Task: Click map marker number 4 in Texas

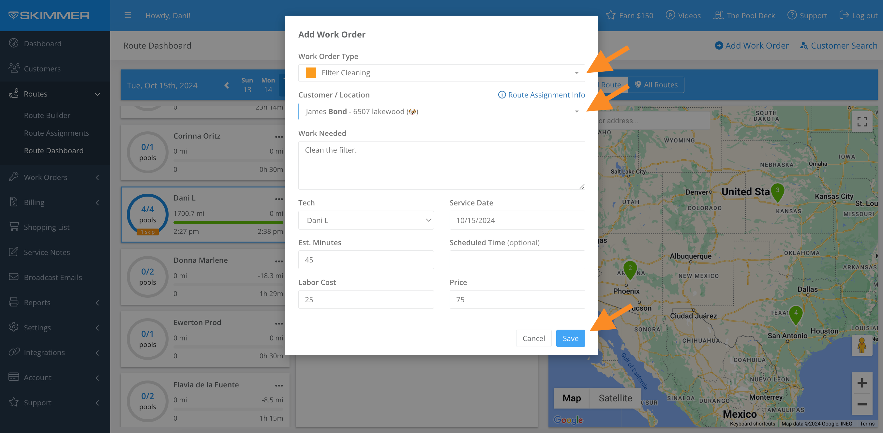Action: (796, 315)
